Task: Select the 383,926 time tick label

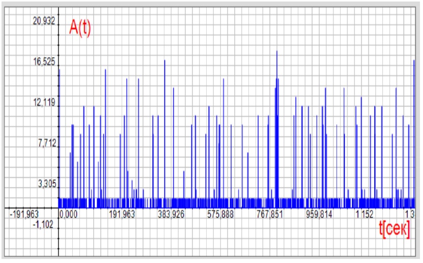Action: 170,214
